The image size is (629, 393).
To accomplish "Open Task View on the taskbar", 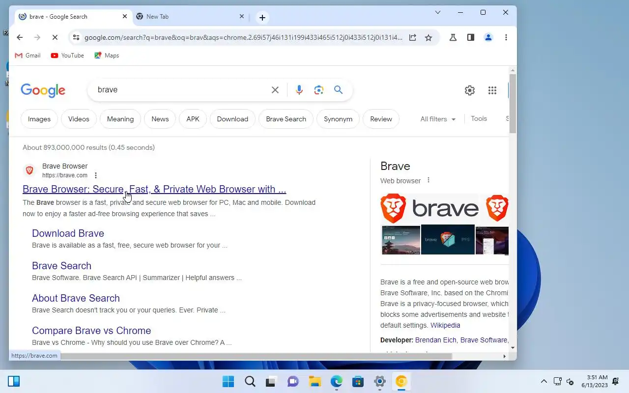I will click(x=271, y=381).
